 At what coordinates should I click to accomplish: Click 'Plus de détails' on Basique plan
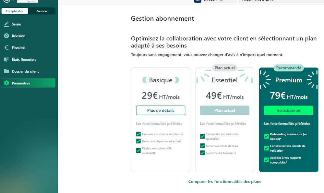point(161,110)
